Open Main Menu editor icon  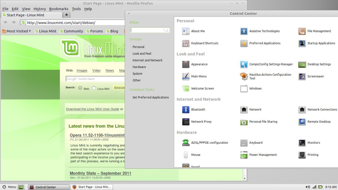coord(186,76)
